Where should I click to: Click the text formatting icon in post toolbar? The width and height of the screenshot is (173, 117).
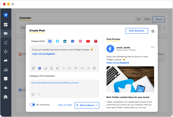(76, 68)
